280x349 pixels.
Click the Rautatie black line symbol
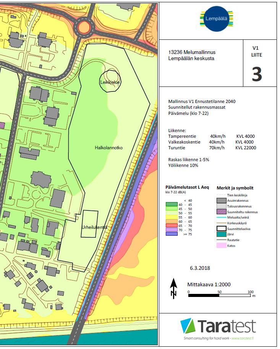pyautogui.click(x=221, y=240)
